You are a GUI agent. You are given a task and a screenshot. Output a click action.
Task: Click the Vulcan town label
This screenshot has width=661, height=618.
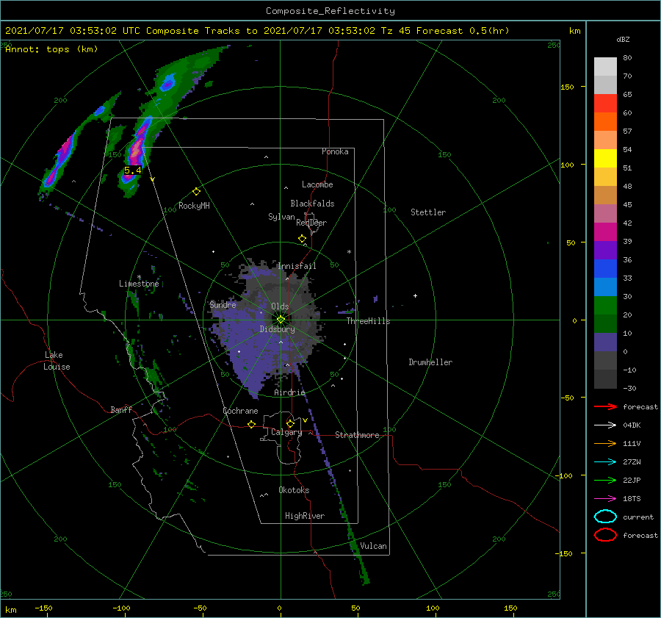373,546
